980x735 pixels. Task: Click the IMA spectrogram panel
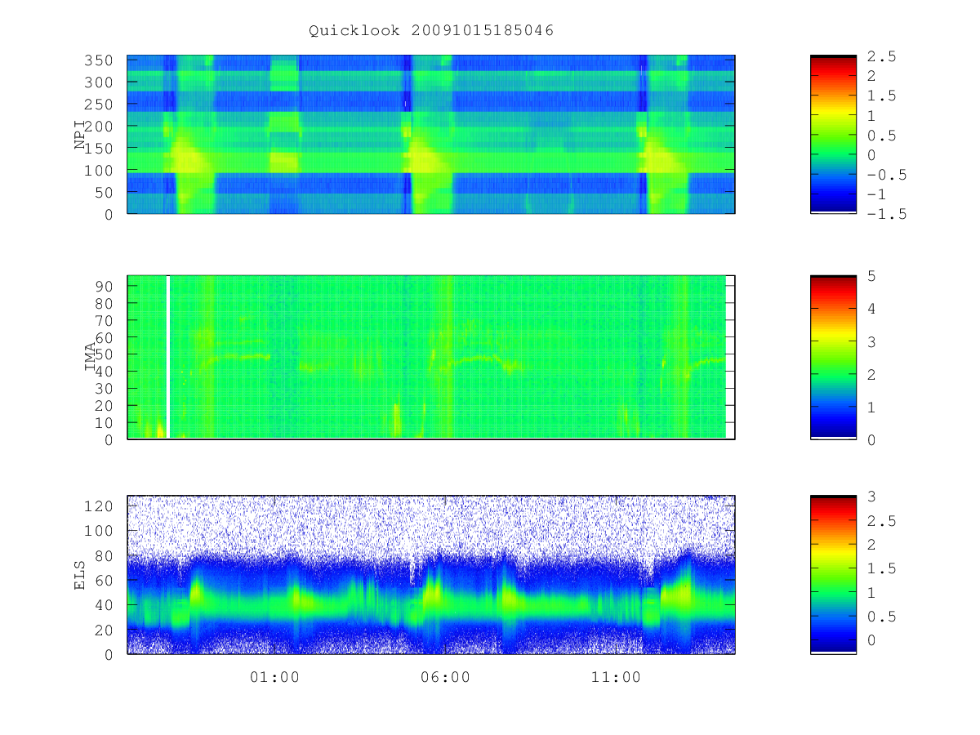tap(431, 358)
